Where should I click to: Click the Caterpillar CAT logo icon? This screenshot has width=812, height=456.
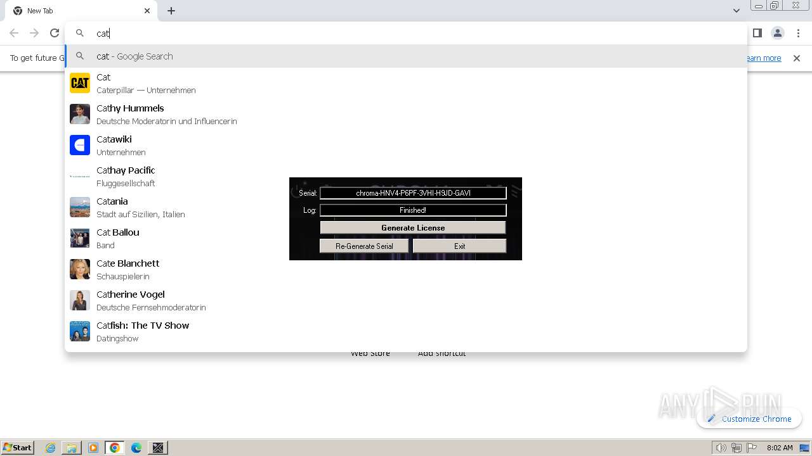click(x=80, y=83)
